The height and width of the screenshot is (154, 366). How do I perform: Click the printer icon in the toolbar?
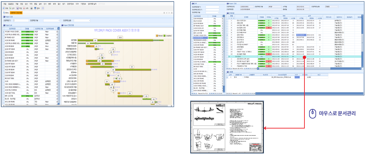pos(32,8)
